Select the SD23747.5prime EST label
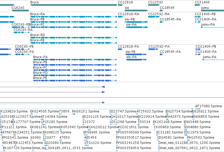Screen dimensions: 224x152 click(x=123, y=111)
